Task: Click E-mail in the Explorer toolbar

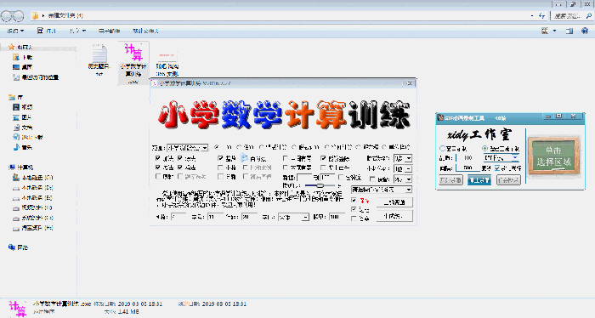Action: [110, 31]
